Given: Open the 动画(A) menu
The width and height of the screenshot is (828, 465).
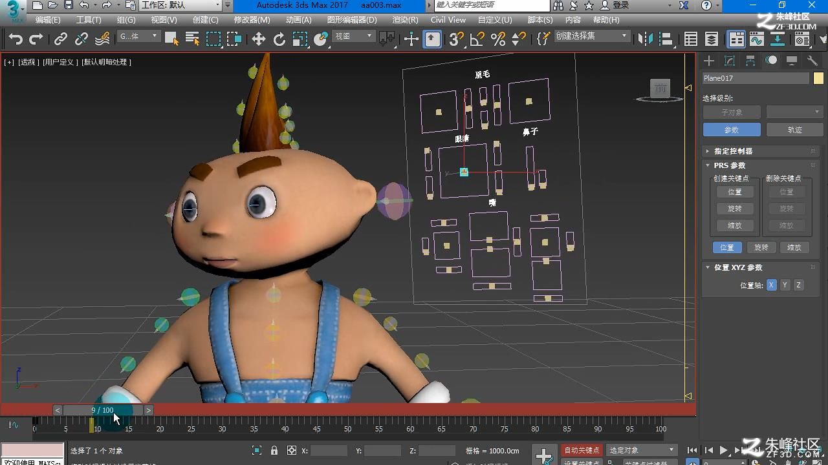Looking at the screenshot, I should [298, 20].
